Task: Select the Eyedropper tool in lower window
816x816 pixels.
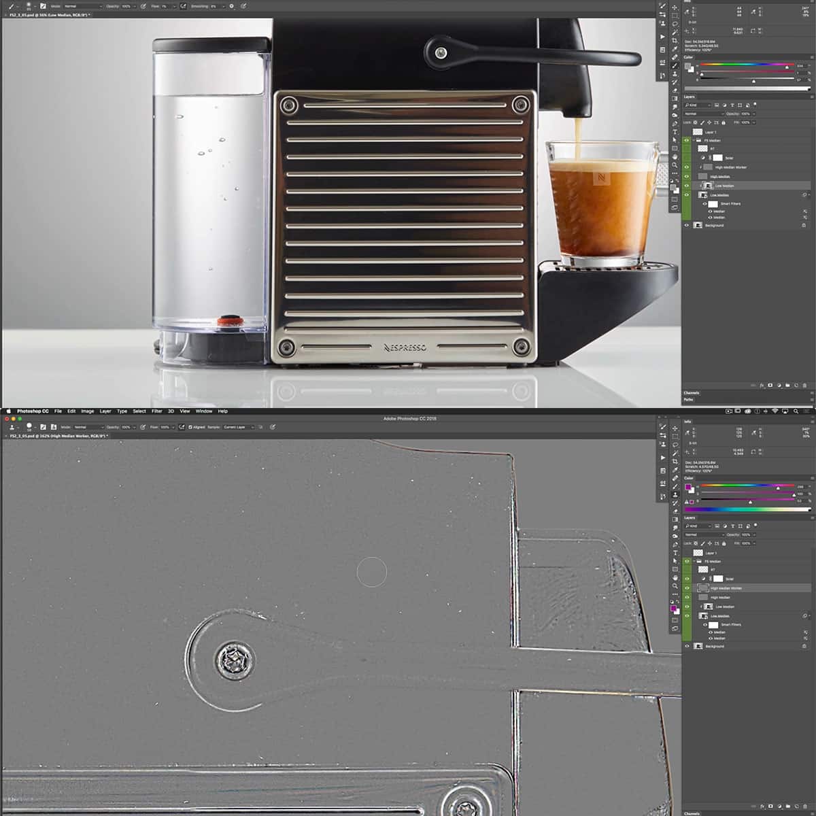Action: click(675, 470)
